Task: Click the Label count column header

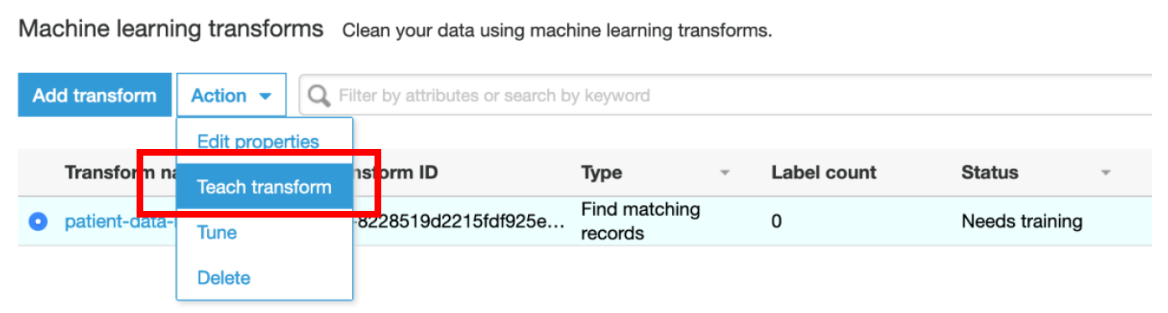Action: pyautogui.click(x=824, y=172)
